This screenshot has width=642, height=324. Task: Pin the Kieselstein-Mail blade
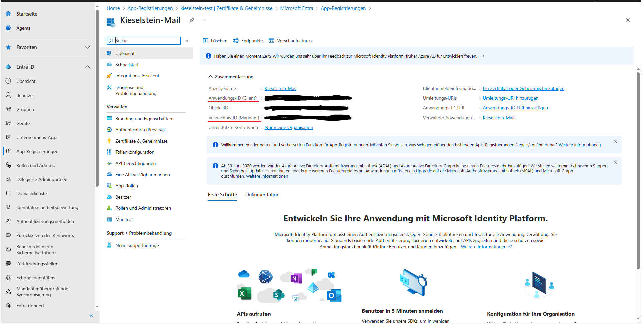[x=192, y=20]
